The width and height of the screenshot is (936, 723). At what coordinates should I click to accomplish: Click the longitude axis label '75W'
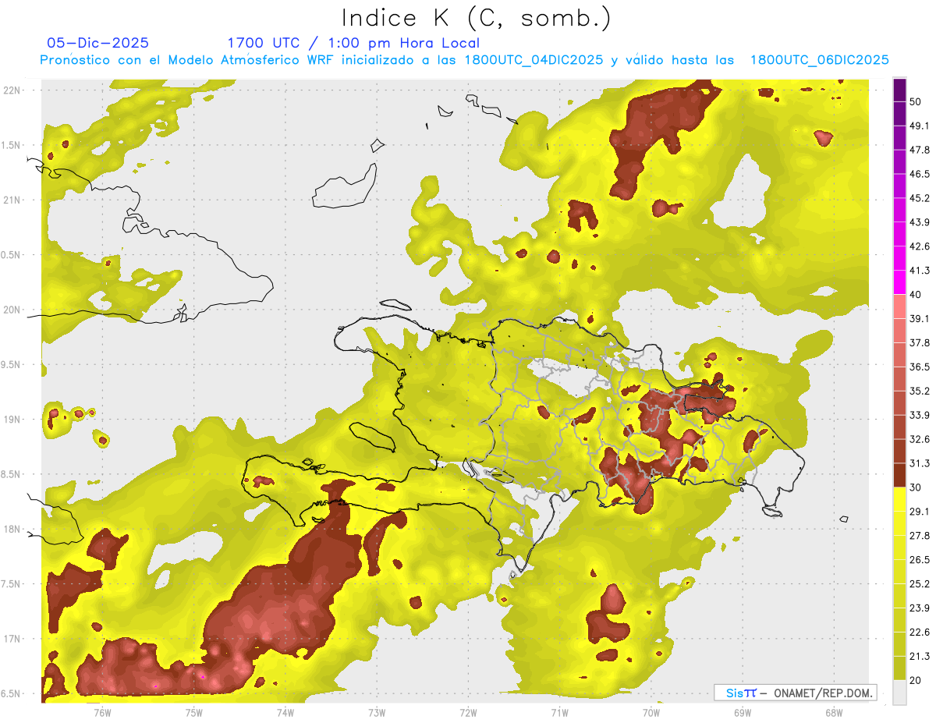[x=193, y=713]
